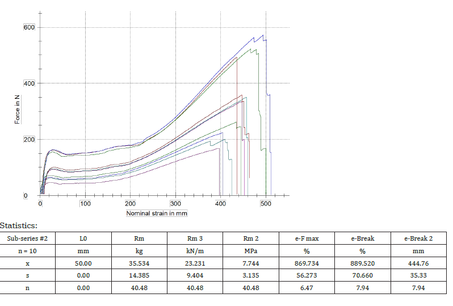Image resolution: width=453 pixels, height=306 pixels.
Task: Click the 'Rm 3' column header
Action: [x=195, y=238]
